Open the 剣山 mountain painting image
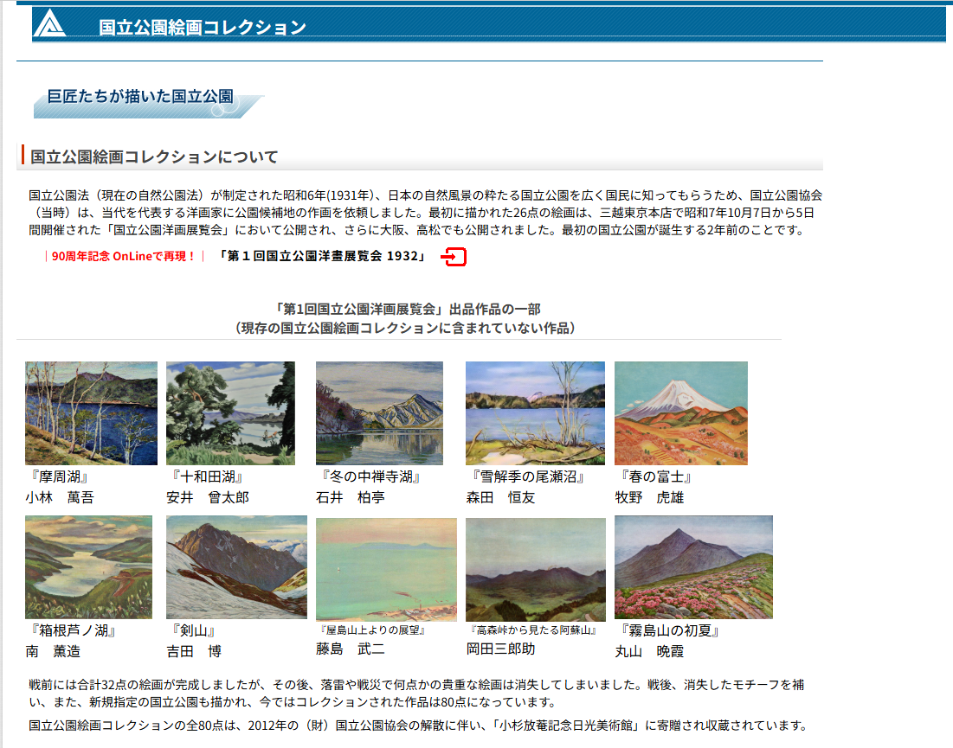The width and height of the screenshot is (953, 748). 236,566
